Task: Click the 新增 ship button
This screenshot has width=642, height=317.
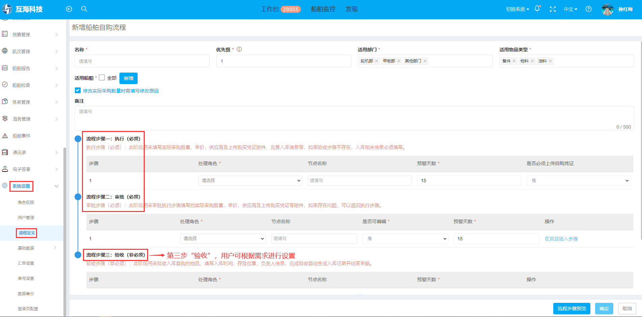Action: tap(129, 78)
